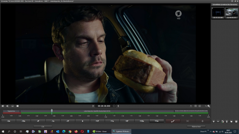The height and width of the screenshot is (134, 239).
Task: Jump to next cut marker right of timecode
Action: 118,106
